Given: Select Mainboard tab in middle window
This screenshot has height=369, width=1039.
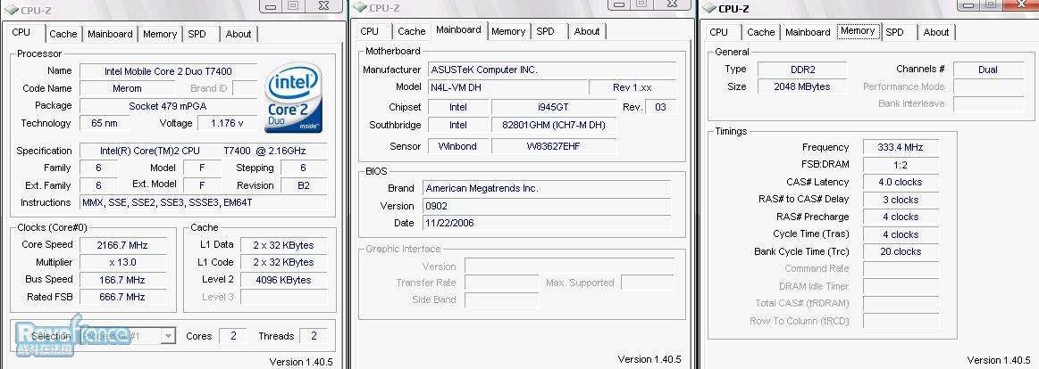Looking at the screenshot, I should pos(458,29).
